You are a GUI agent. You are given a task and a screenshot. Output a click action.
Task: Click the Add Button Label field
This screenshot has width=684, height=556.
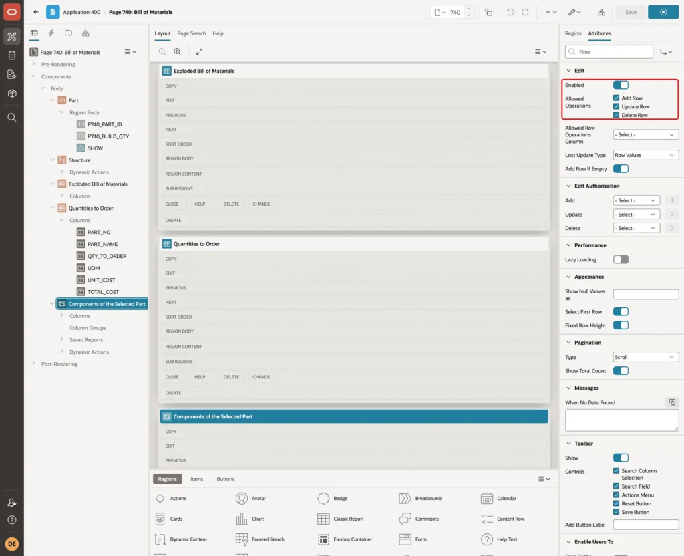[x=646, y=525]
